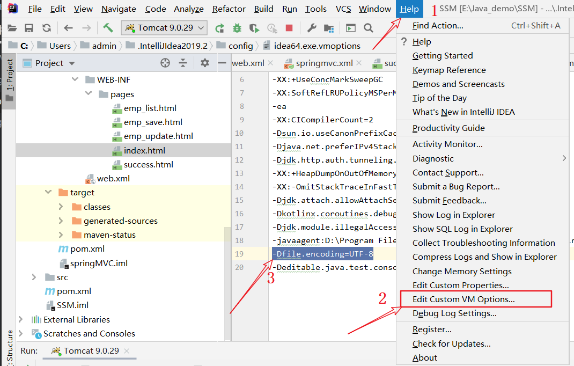Screen dimensions: 574x366
Task: Run with coverage shield icon
Action: (x=254, y=28)
